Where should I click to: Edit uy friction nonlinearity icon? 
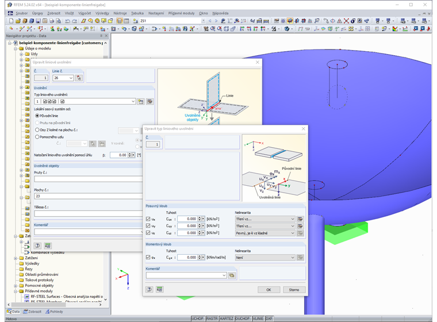pyautogui.click(x=300, y=226)
